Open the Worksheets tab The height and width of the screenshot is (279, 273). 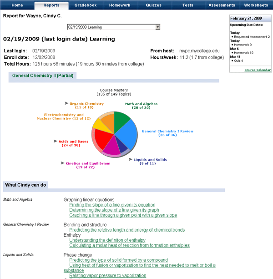pos(256,5)
